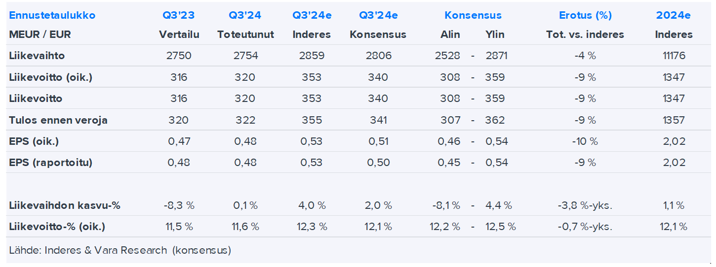Screen dimensions: 716x267
Task: Select the Tulos ennen veroja row label
Action: [x=58, y=120]
